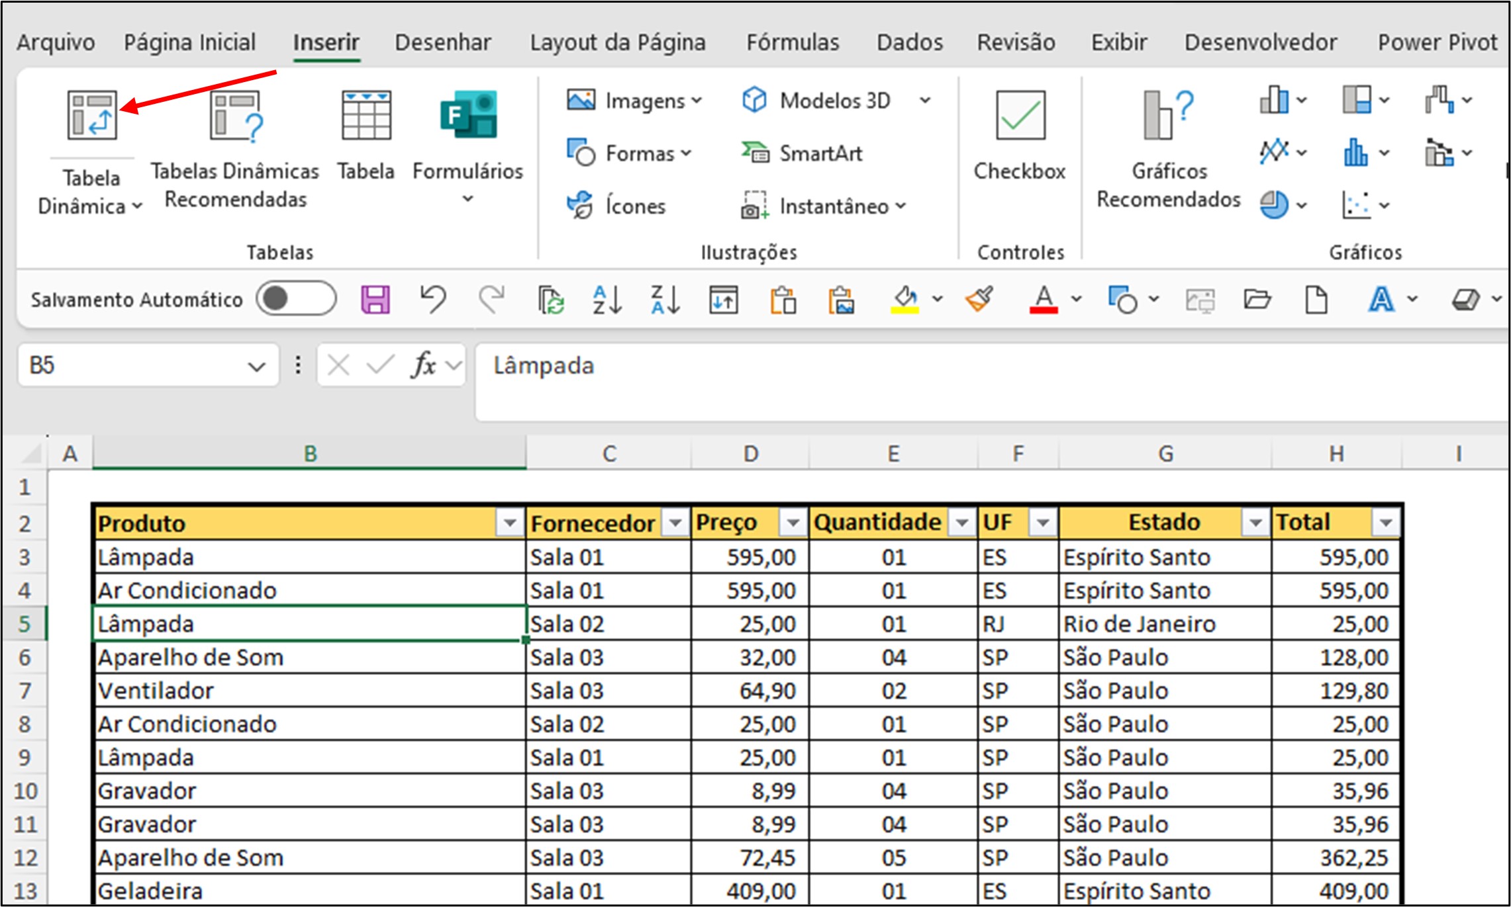This screenshot has height=907, width=1511.
Task: Select row header 7
Action: pos(24,691)
